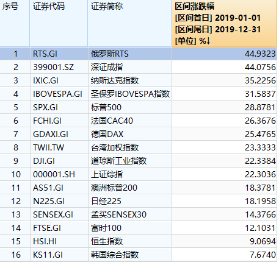Select the 富时100 name cell
The height and width of the screenshot is (265, 279).
(130, 228)
